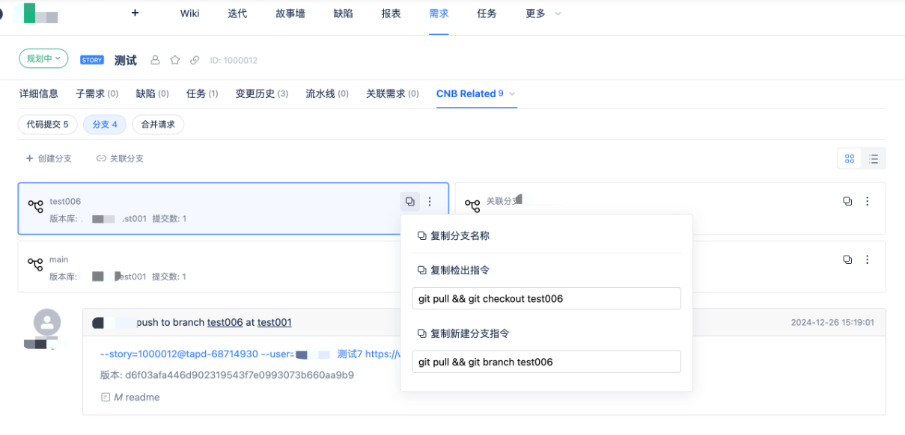The height and width of the screenshot is (435, 905).
Task: Switch to grid view layout
Action: click(x=850, y=158)
